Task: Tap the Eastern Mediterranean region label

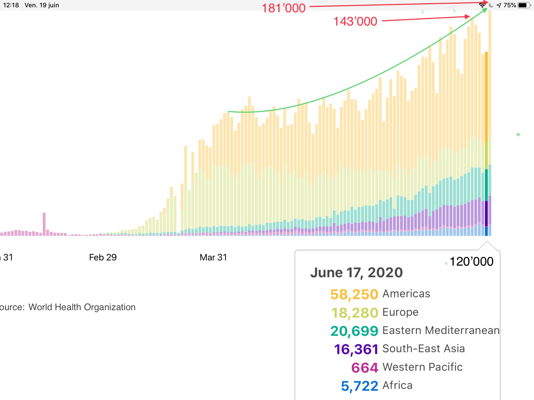Action: click(441, 330)
